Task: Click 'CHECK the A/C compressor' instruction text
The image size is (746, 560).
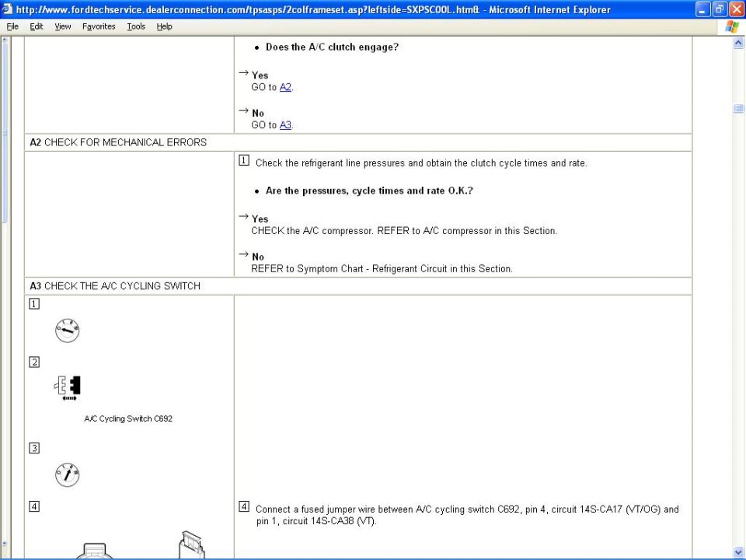Action: [x=404, y=230]
